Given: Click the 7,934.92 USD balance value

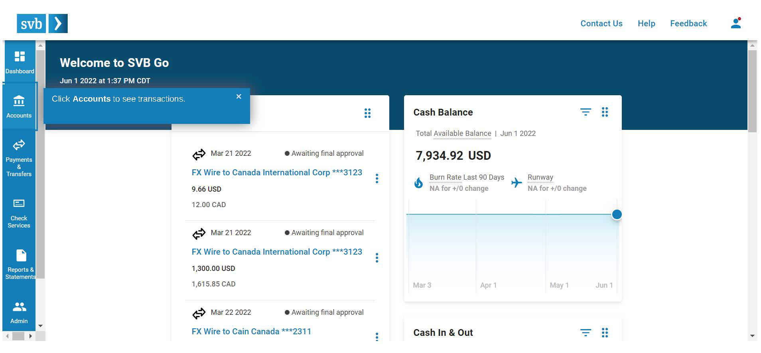Looking at the screenshot, I should [453, 155].
